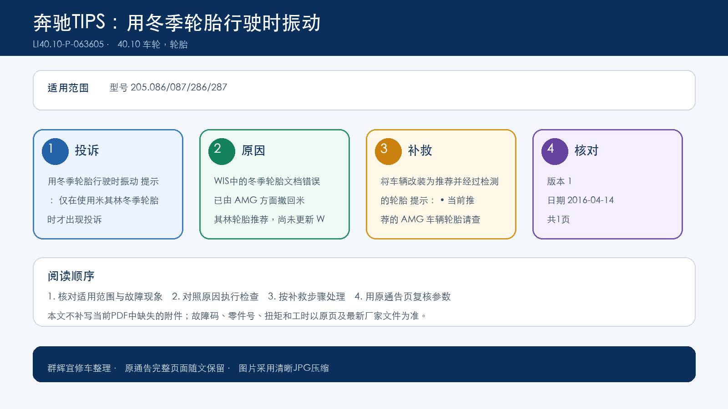Screen dimensions: 728x409
Task: Click step 4. 用原通告页复核参数
Action: click(x=403, y=297)
